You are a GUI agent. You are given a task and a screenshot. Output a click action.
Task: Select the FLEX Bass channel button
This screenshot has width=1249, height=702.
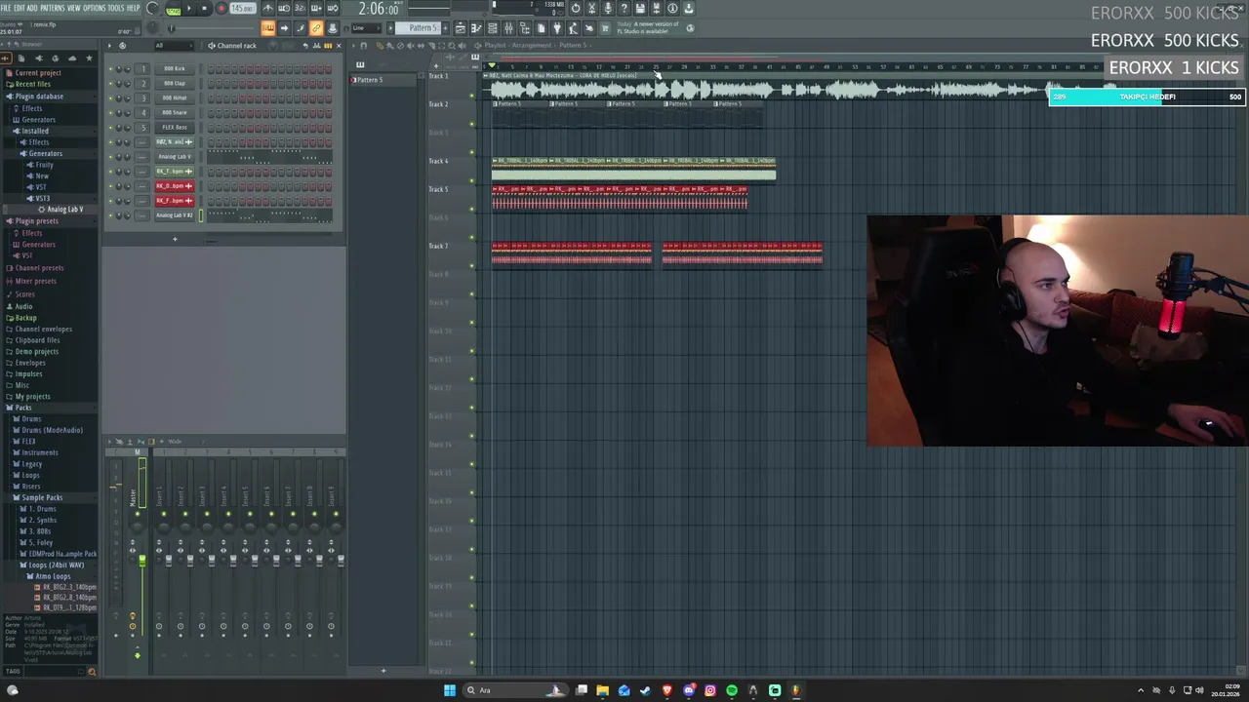175,127
